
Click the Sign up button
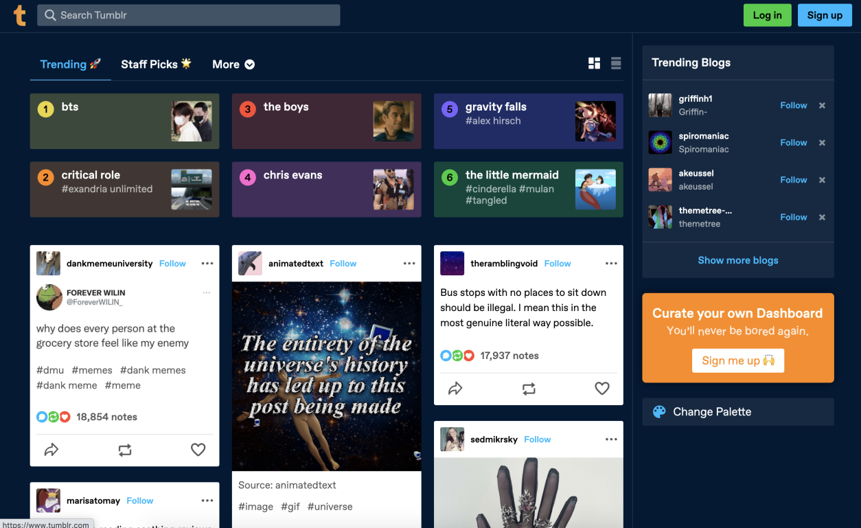825,15
